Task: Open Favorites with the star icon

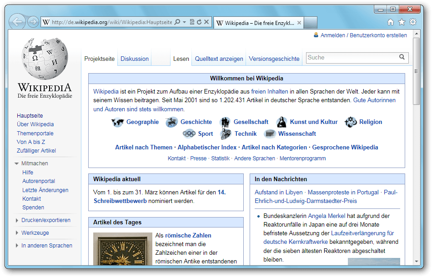Action: [402, 22]
